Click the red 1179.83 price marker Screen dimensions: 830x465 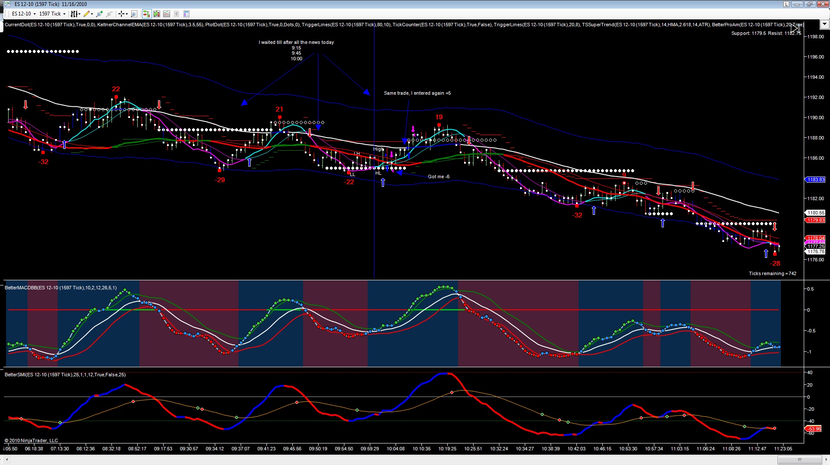tap(815, 220)
